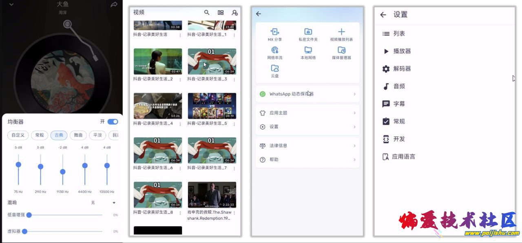Choose the 自定义 custom preset

[18, 135]
